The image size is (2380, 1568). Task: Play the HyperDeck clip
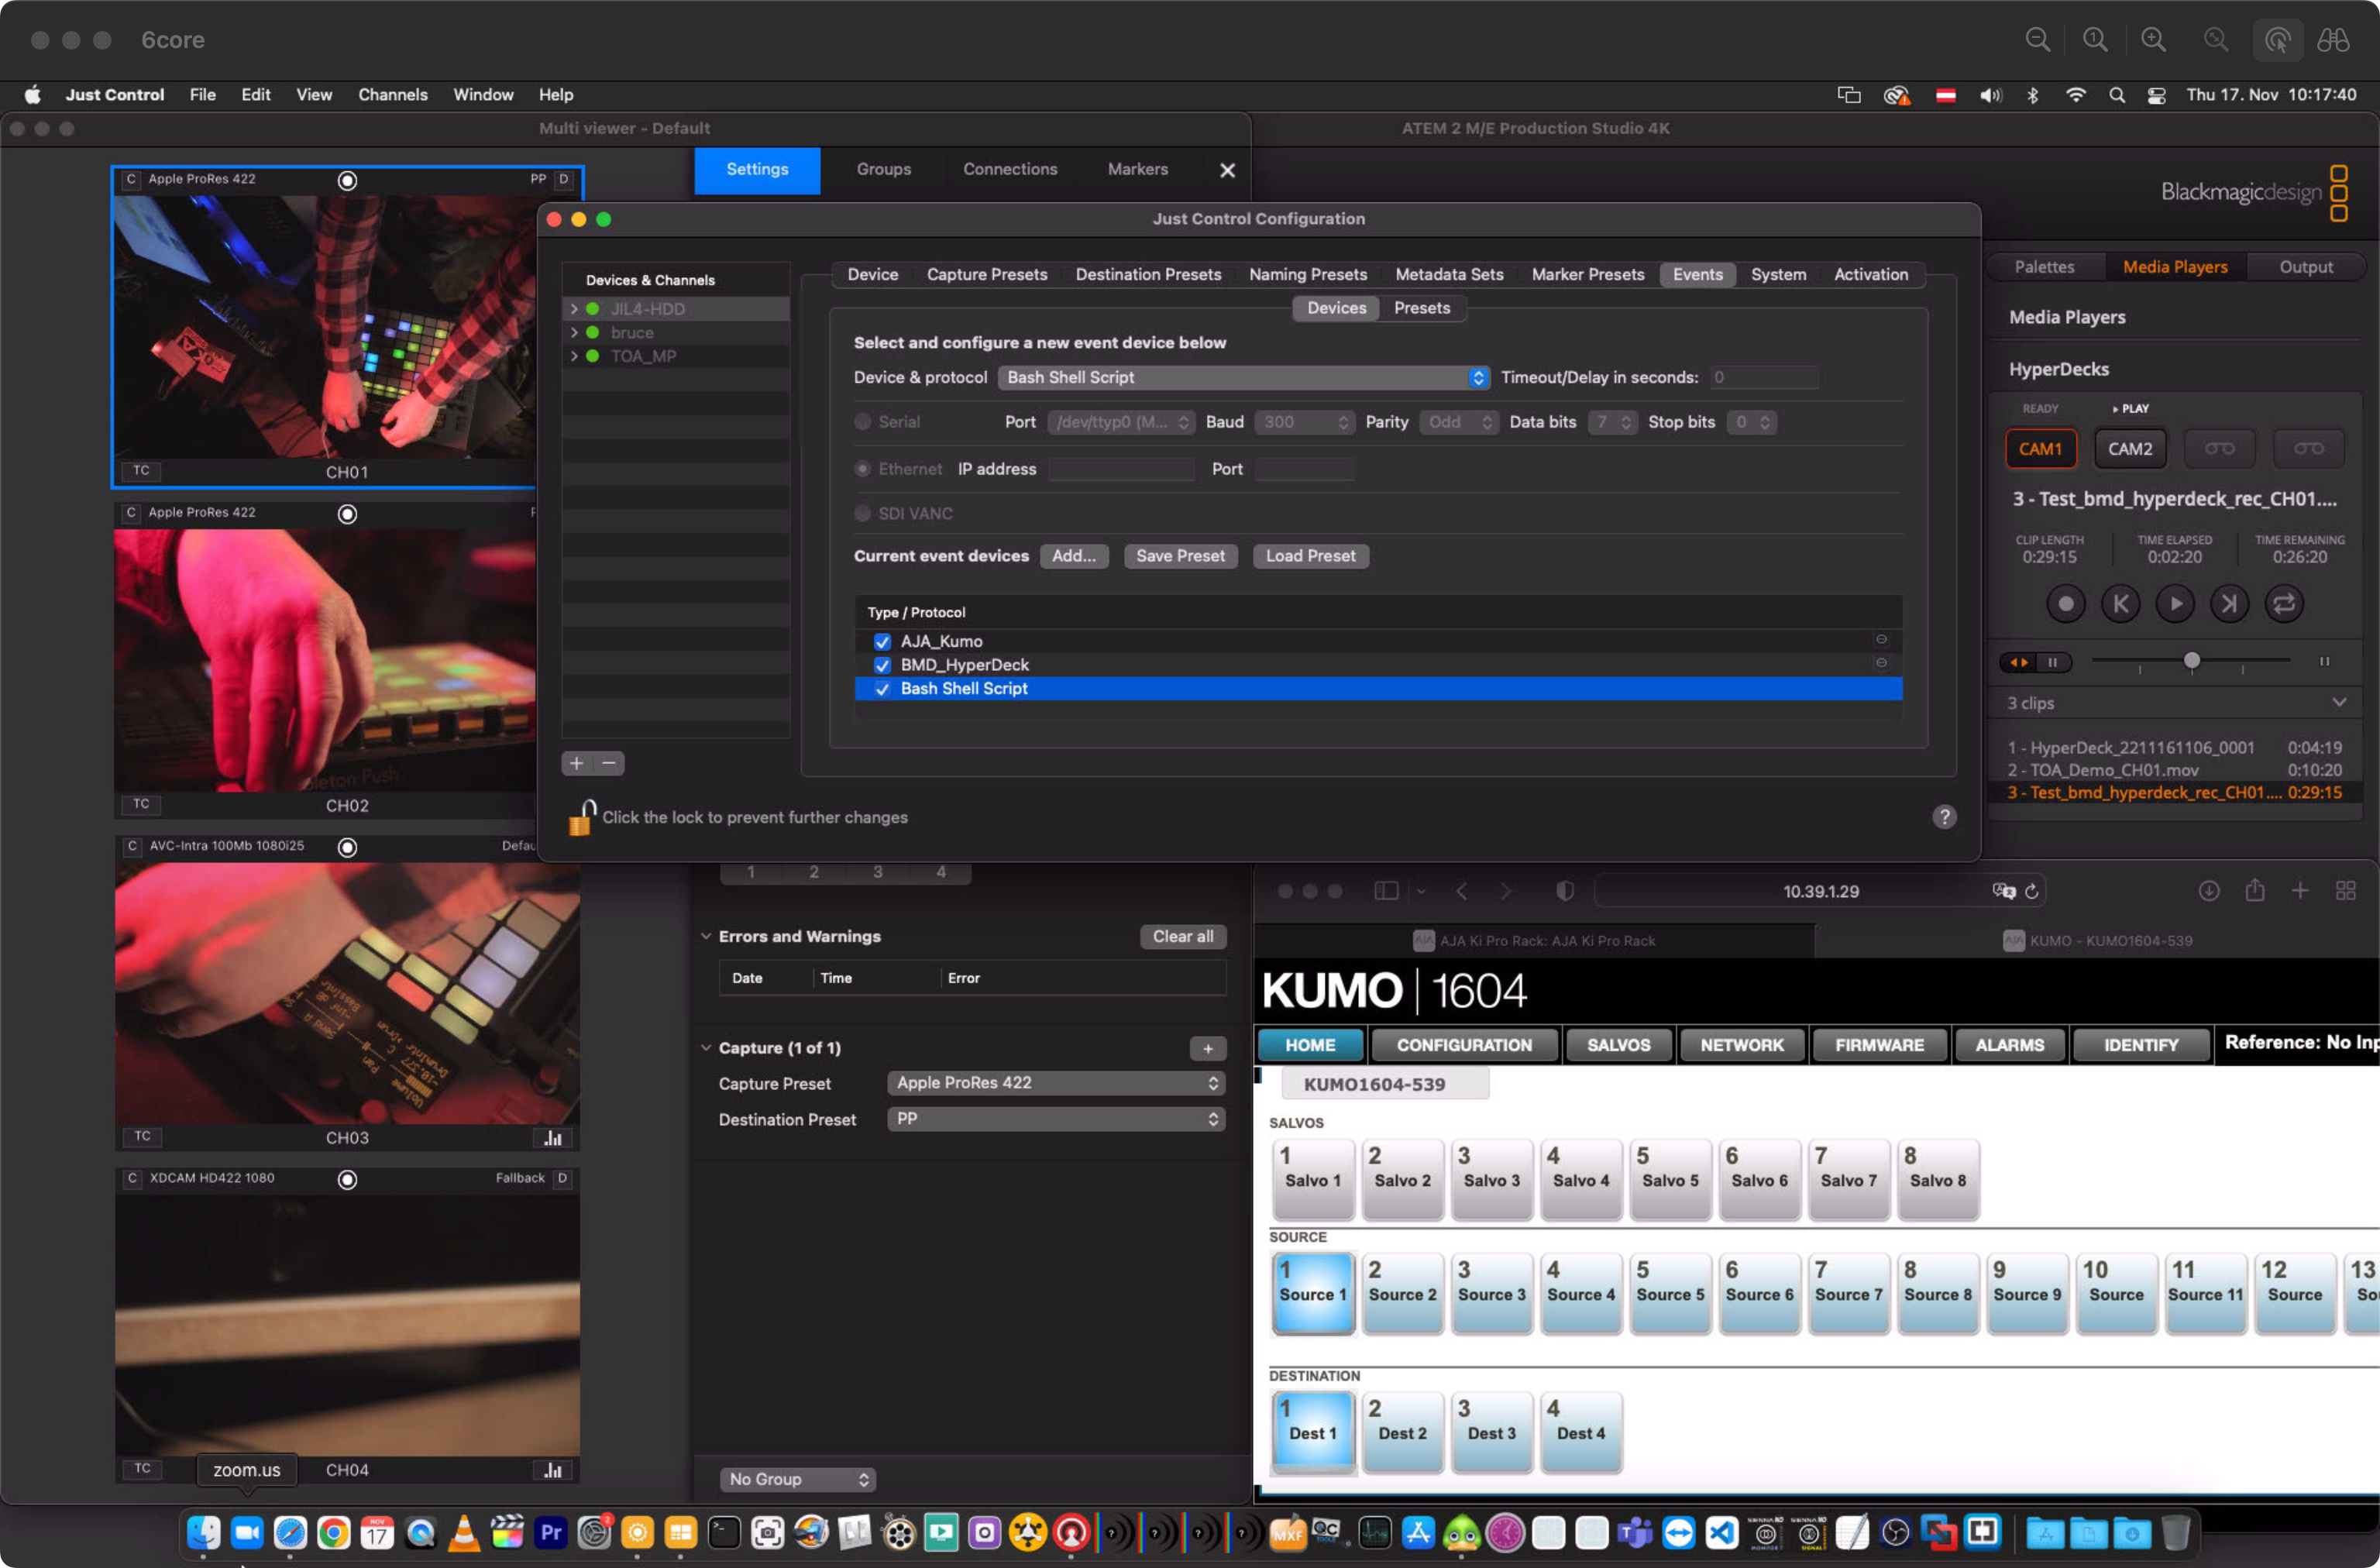(2175, 604)
